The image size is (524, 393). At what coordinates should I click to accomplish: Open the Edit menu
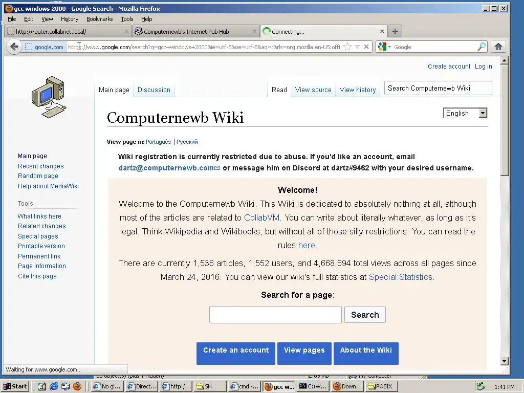point(29,19)
